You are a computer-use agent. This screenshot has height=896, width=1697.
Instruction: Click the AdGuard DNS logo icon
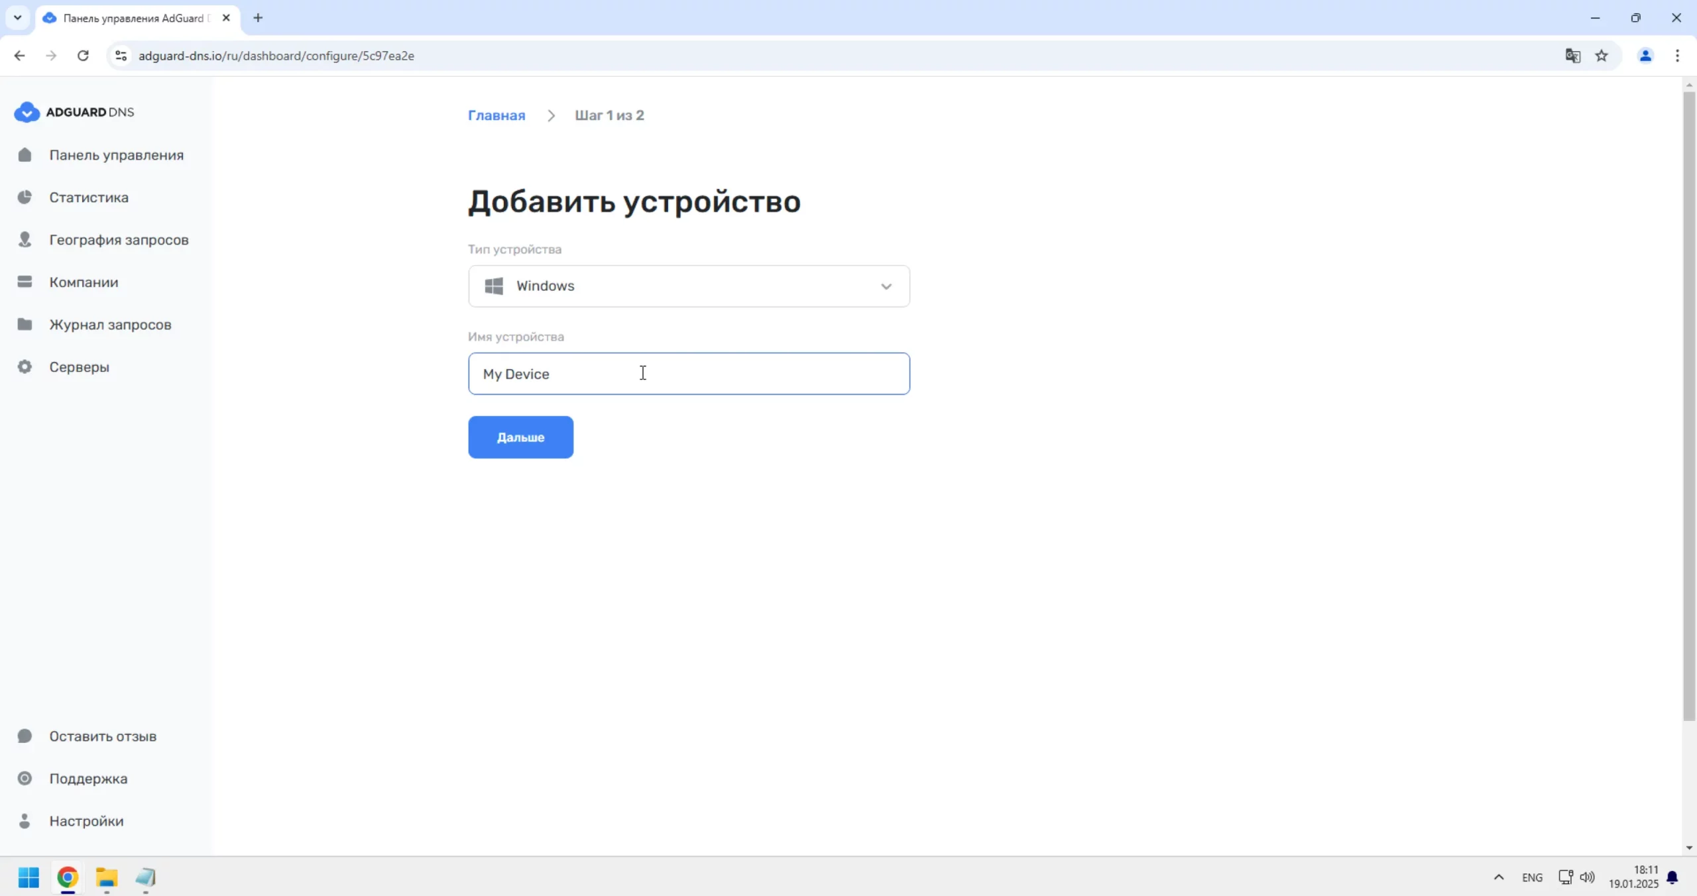pos(27,112)
